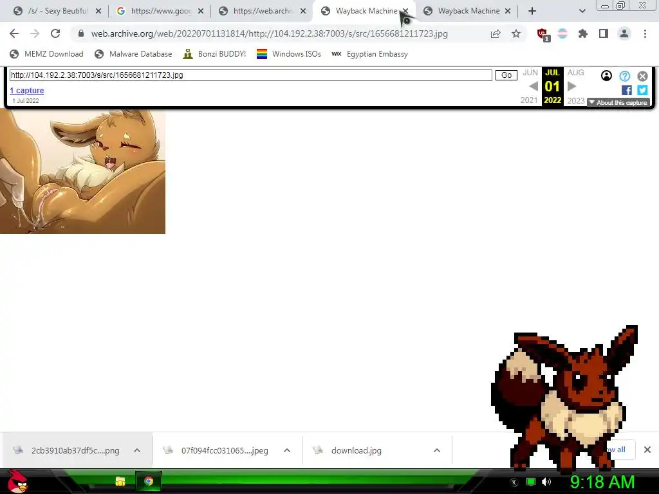
Task: Switch to the https://web.archi tab
Action: pos(263,11)
